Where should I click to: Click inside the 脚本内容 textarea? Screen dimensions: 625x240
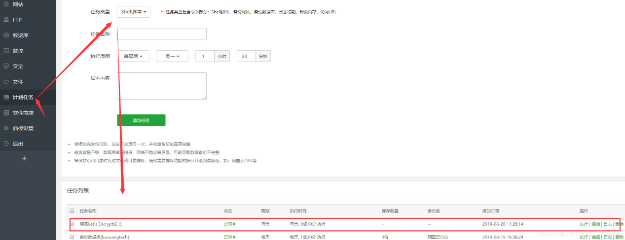point(161,86)
